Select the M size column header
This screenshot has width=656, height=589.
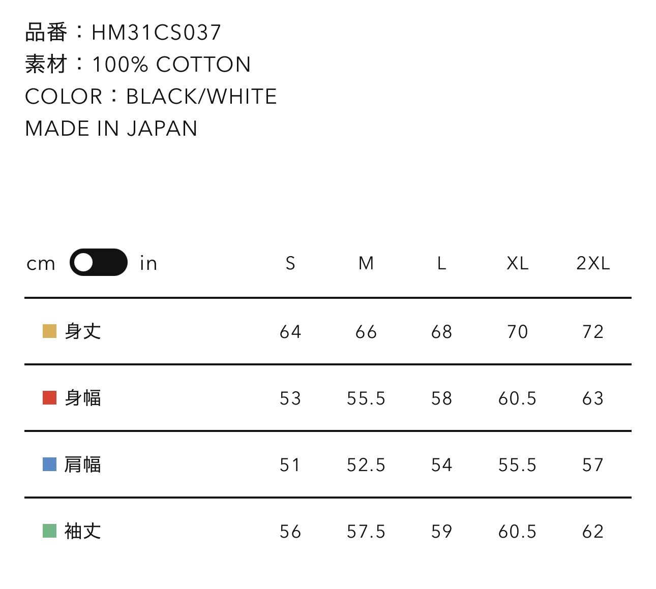tap(366, 263)
